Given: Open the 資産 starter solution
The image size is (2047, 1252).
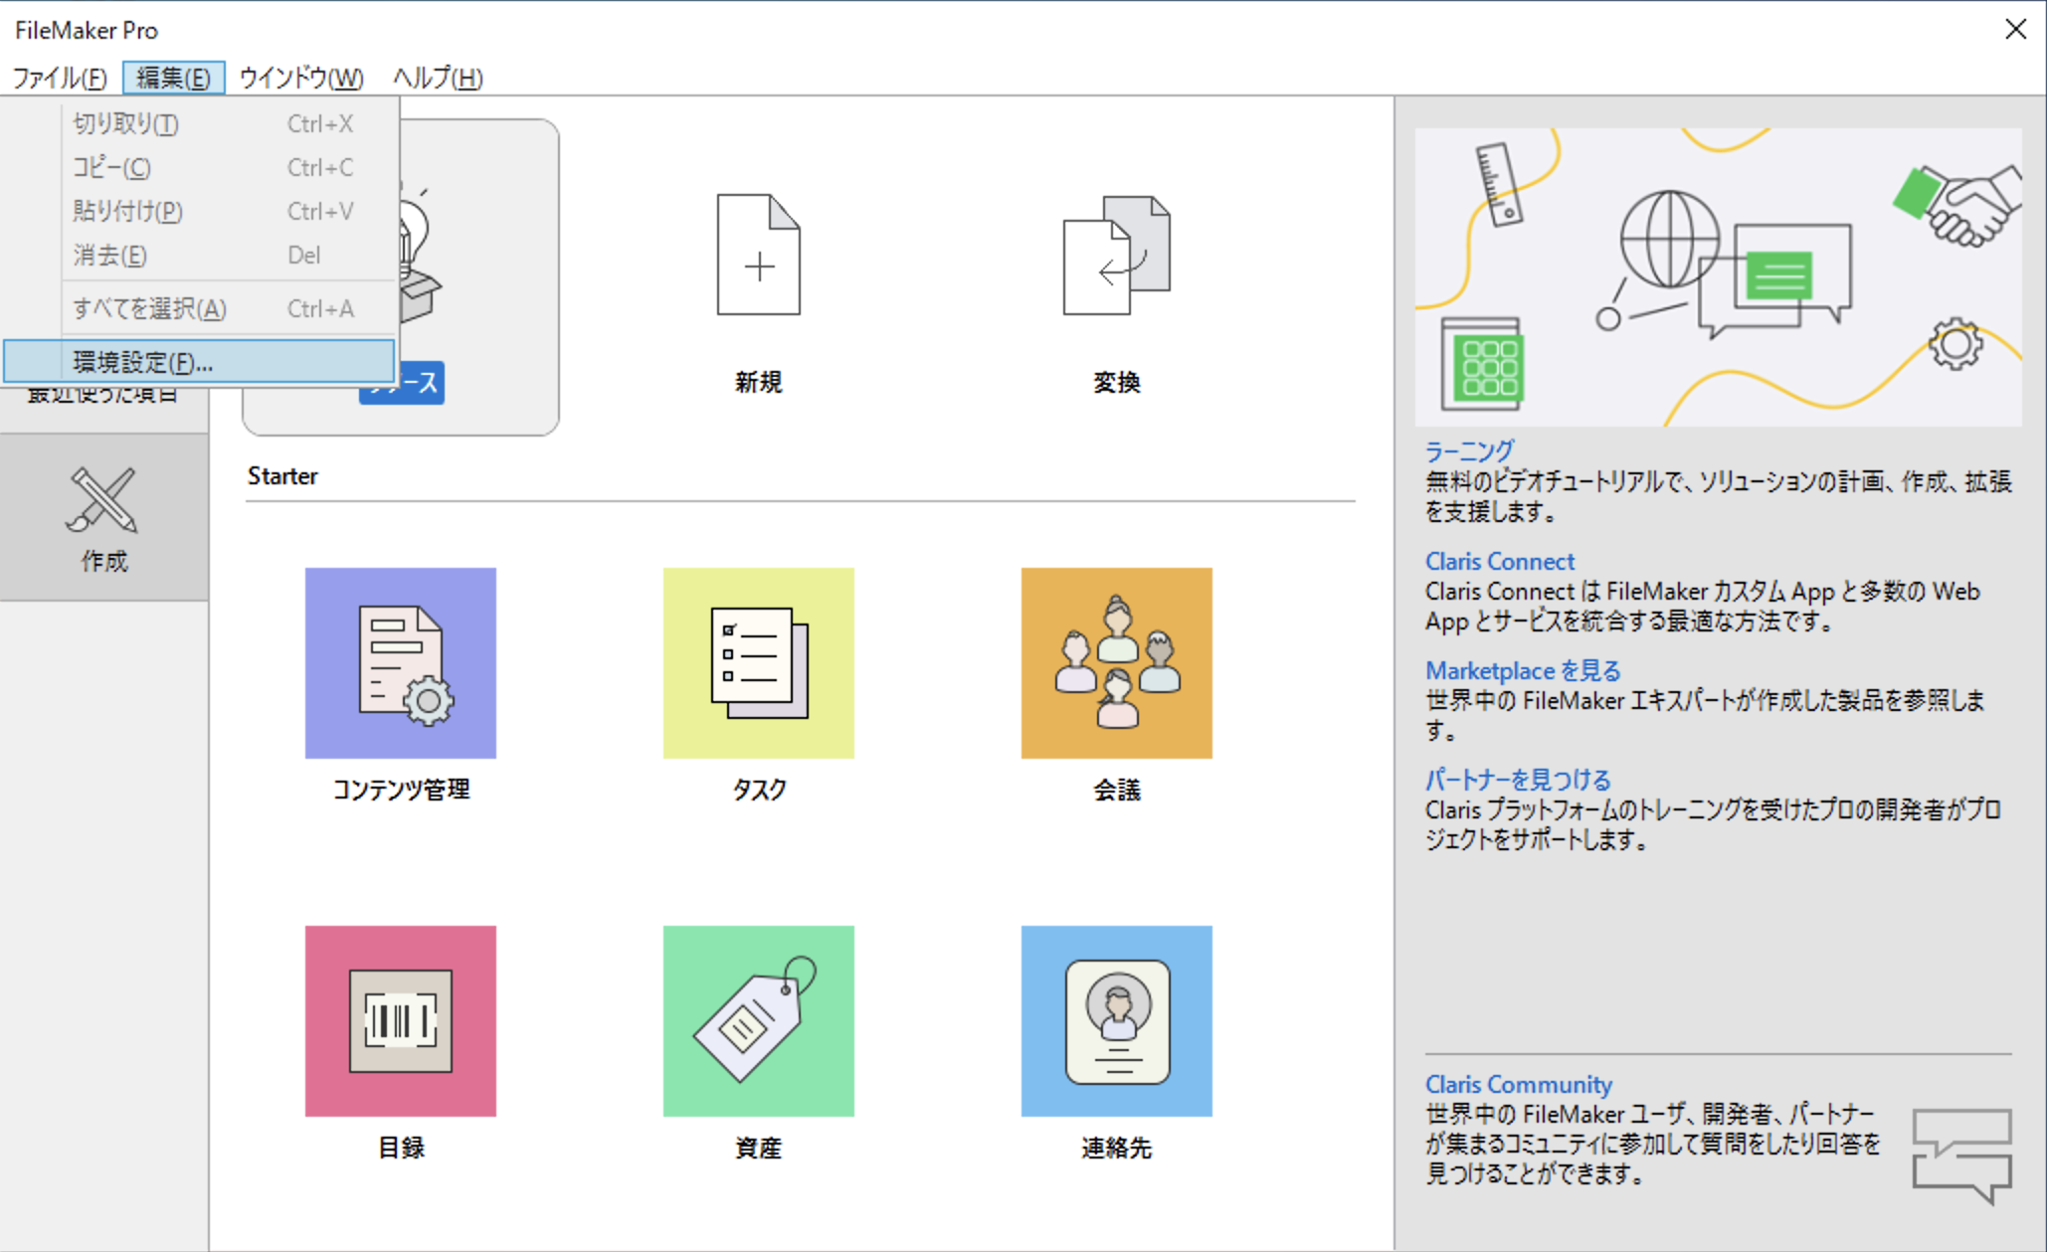Looking at the screenshot, I should 758,1019.
